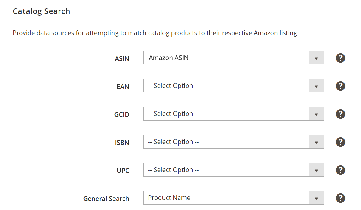Open the Product Name dropdown for General Search

[x=233, y=198]
